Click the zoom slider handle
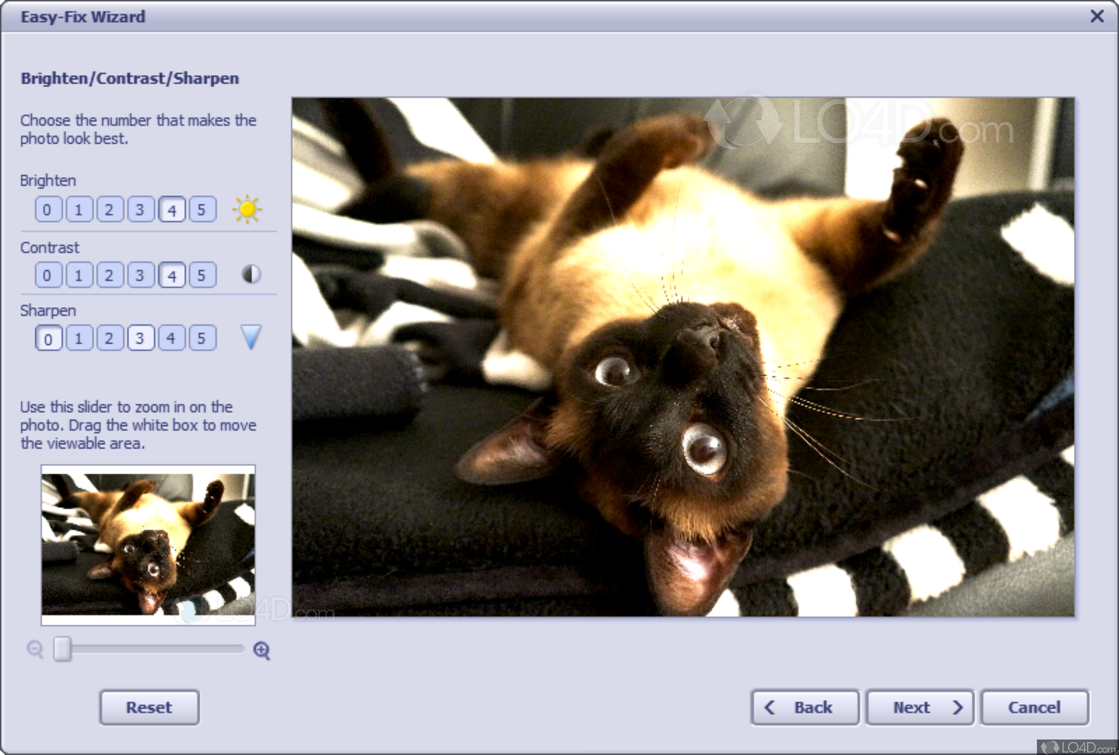The height and width of the screenshot is (755, 1119). tap(62, 649)
